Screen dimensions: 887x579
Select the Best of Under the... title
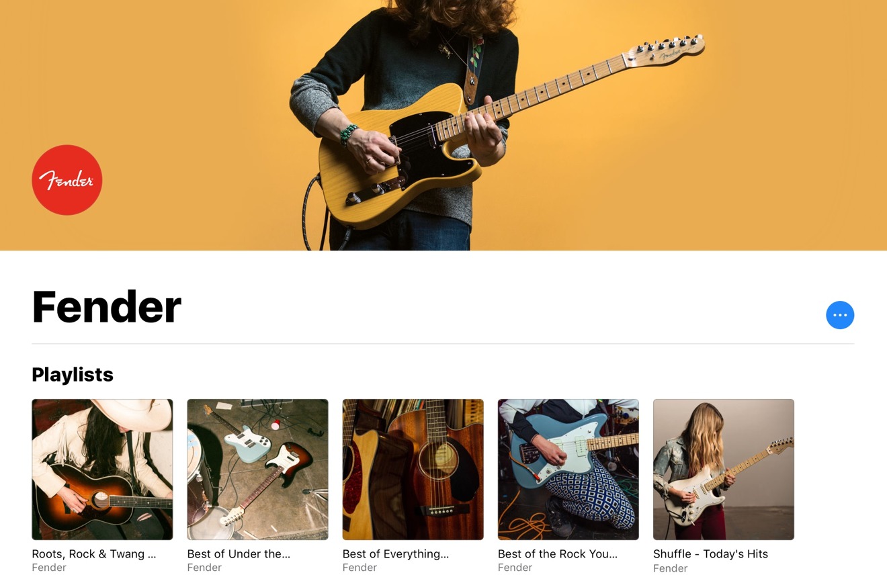pos(239,554)
